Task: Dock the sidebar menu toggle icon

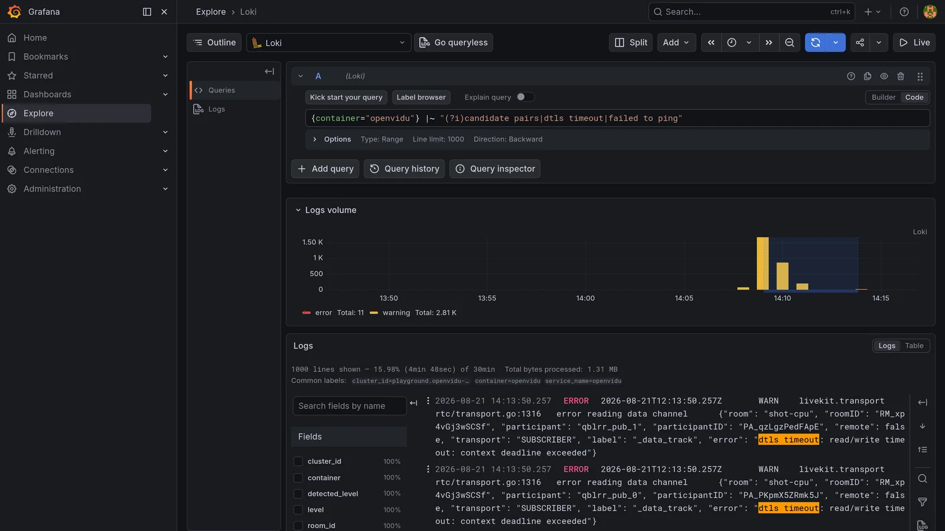Action: (147, 12)
